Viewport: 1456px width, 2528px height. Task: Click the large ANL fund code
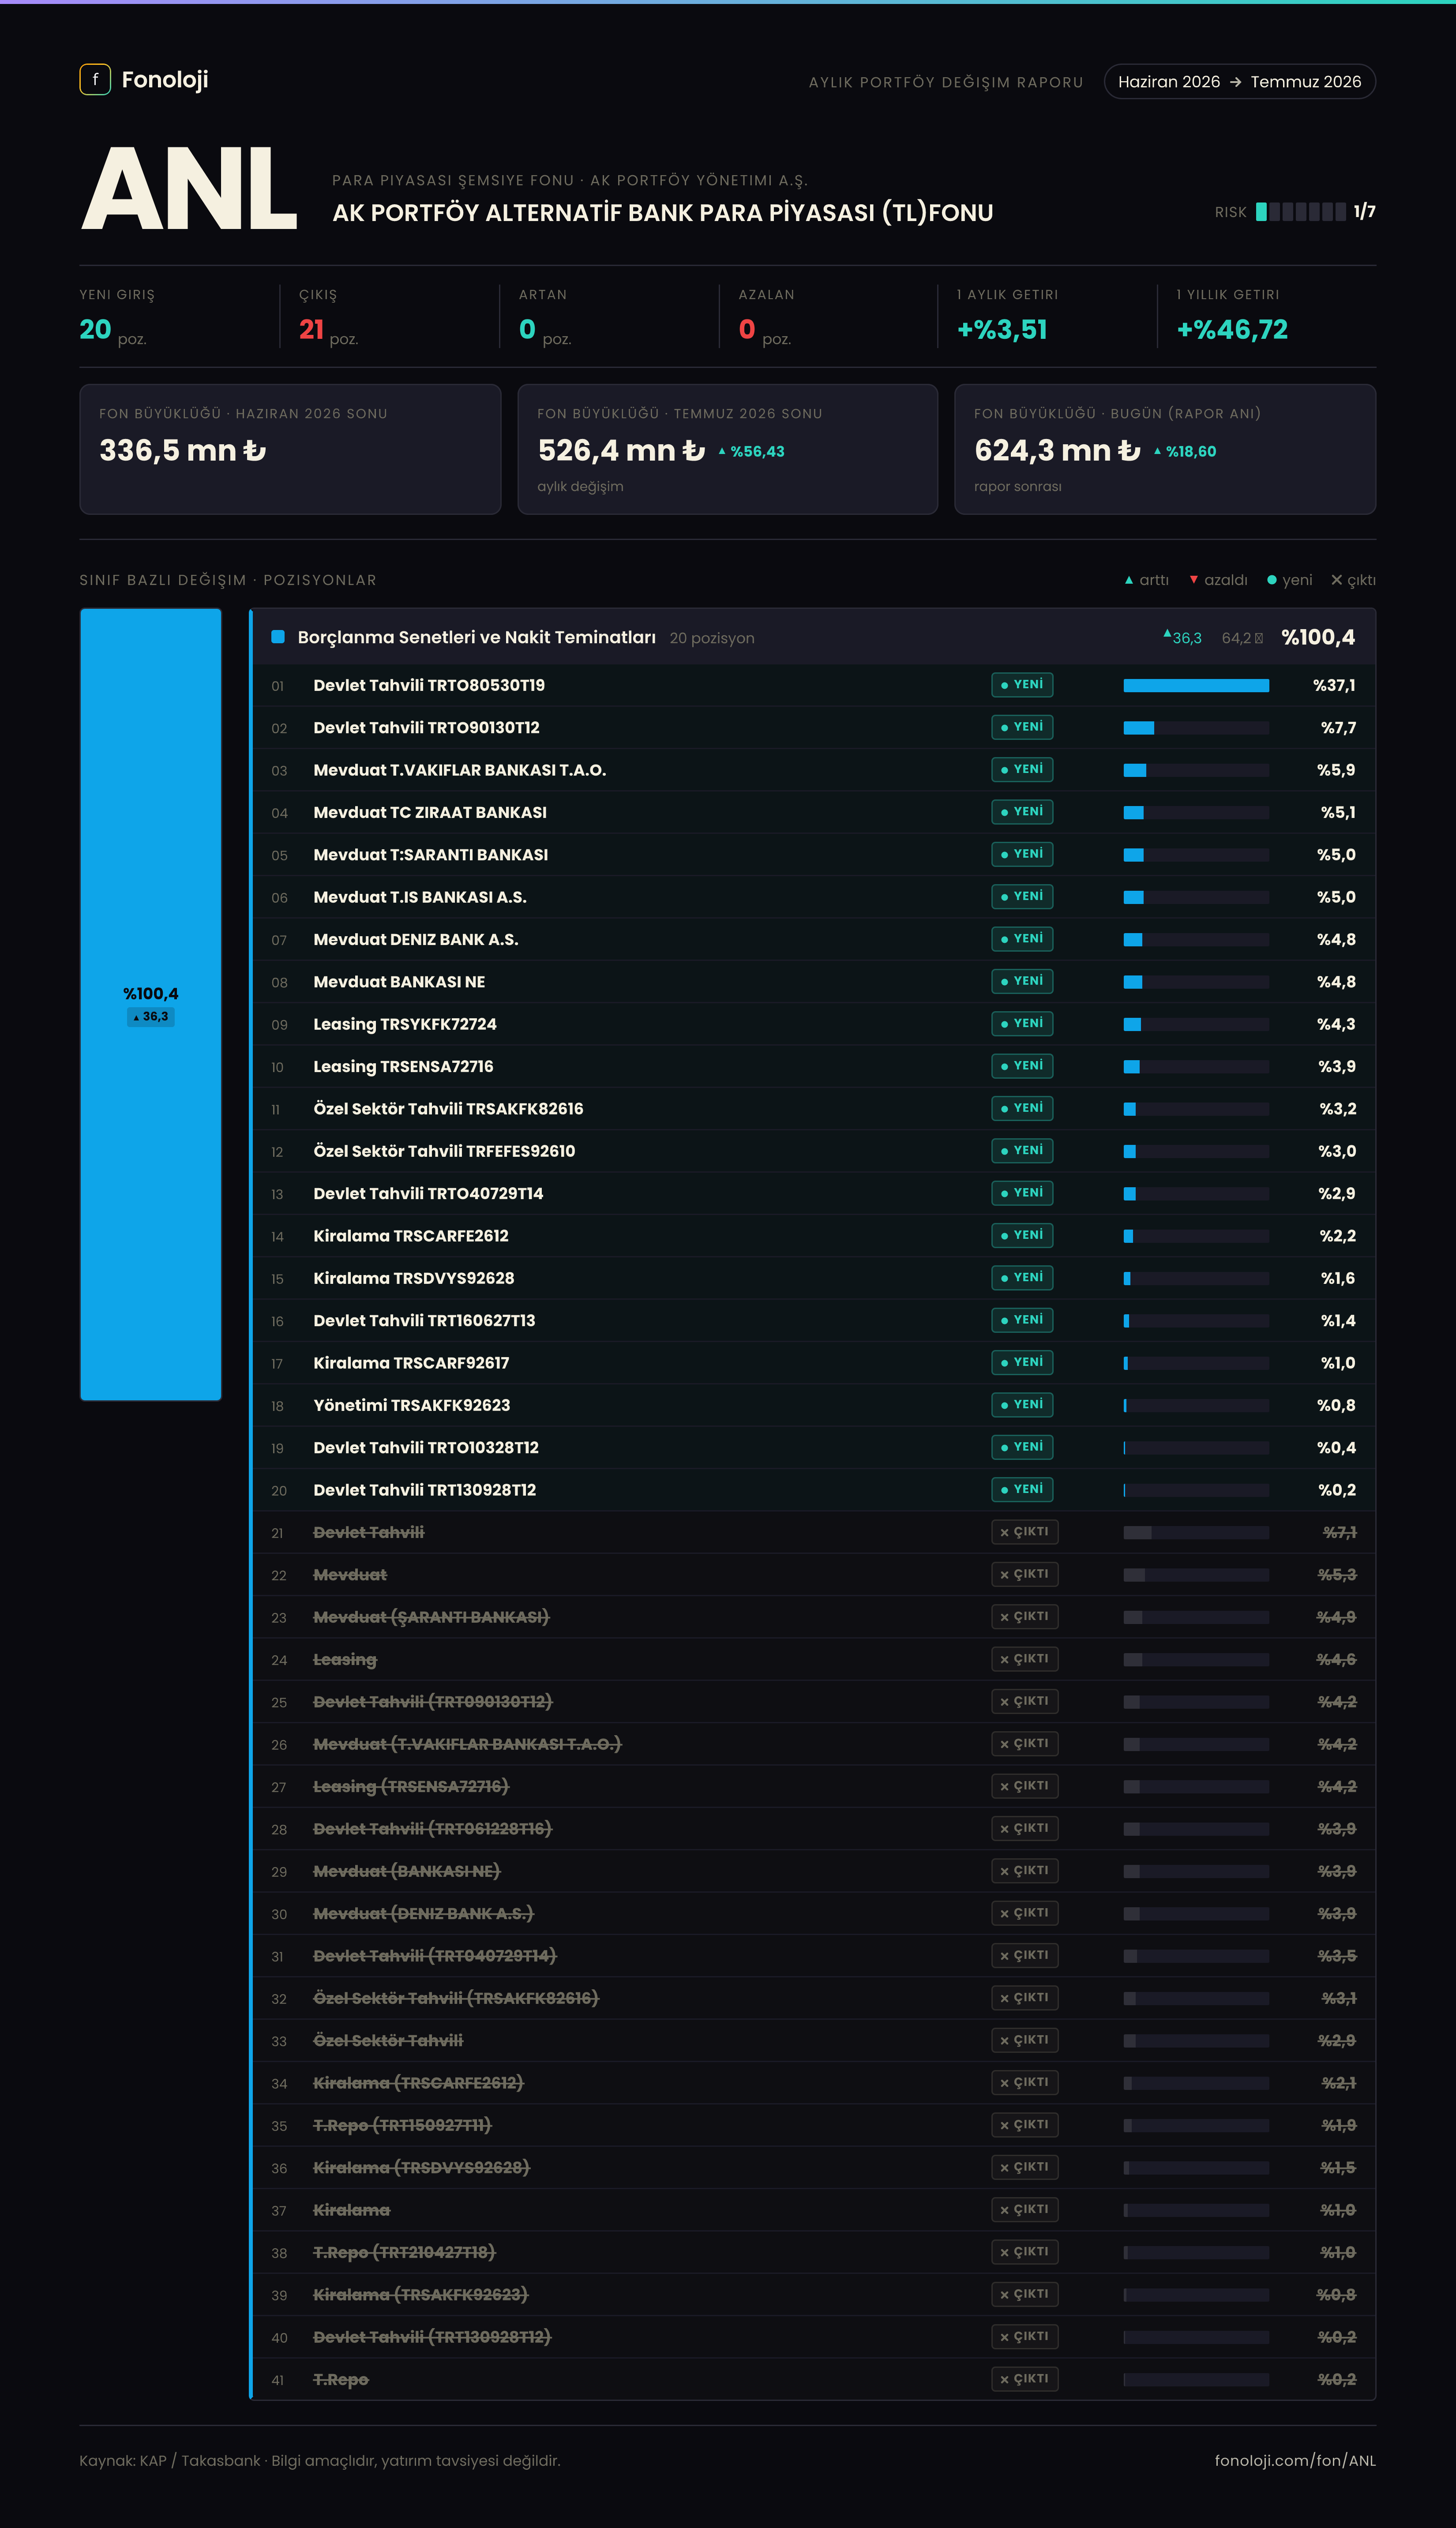pos(189,190)
